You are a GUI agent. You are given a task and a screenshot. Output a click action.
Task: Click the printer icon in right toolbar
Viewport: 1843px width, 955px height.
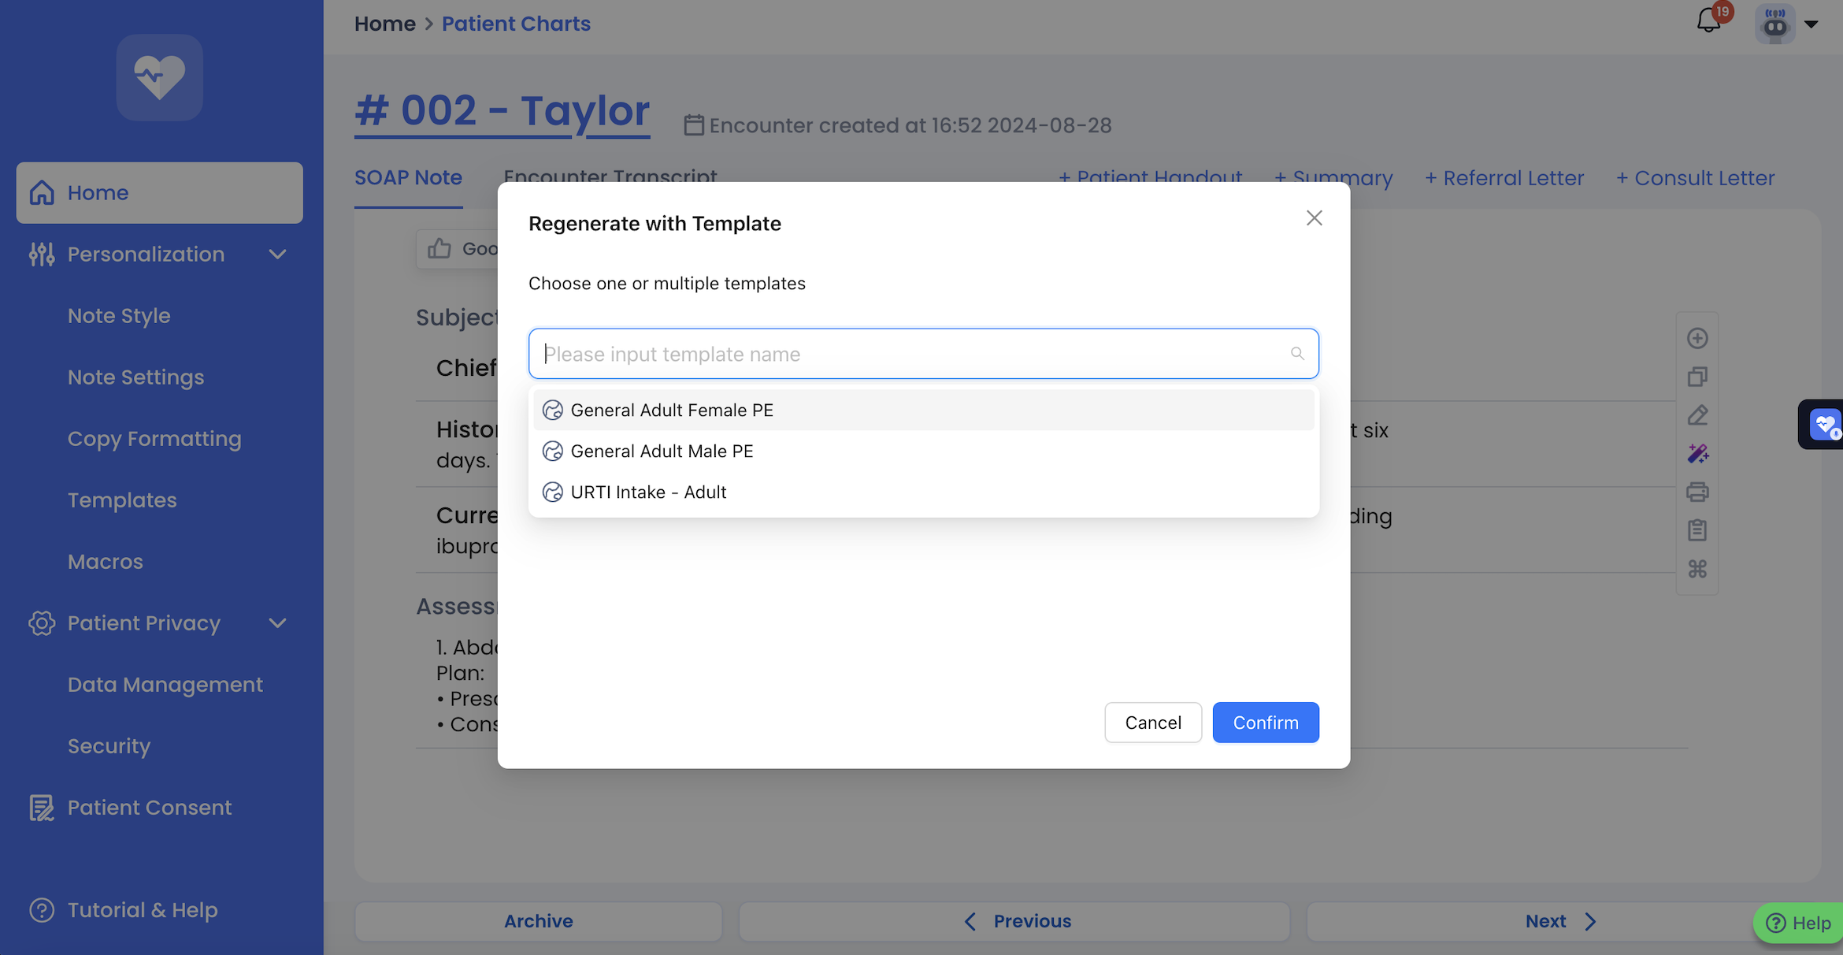pos(1697,492)
